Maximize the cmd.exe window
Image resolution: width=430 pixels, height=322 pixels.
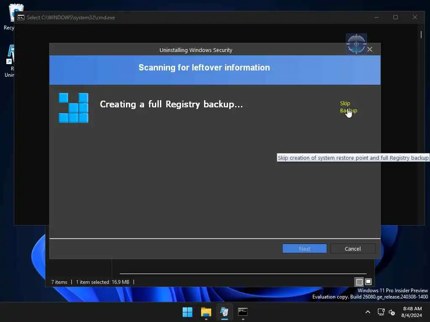point(396,17)
